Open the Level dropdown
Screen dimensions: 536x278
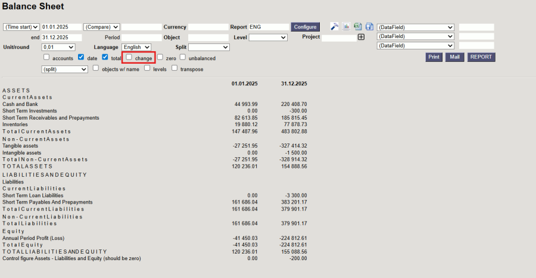pos(268,37)
